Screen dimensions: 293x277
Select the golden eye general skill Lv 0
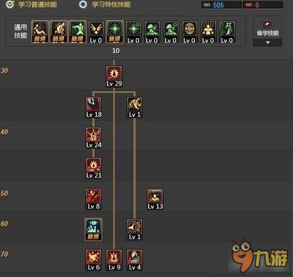click(x=189, y=32)
